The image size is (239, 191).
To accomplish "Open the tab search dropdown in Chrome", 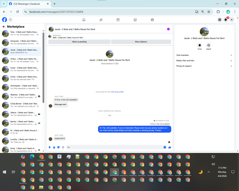I will tap(4, 4).
